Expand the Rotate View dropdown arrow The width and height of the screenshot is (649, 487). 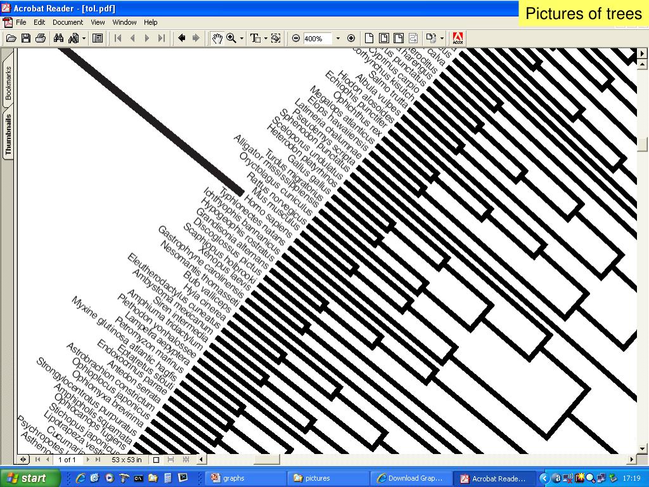click(x=442, y=39)
